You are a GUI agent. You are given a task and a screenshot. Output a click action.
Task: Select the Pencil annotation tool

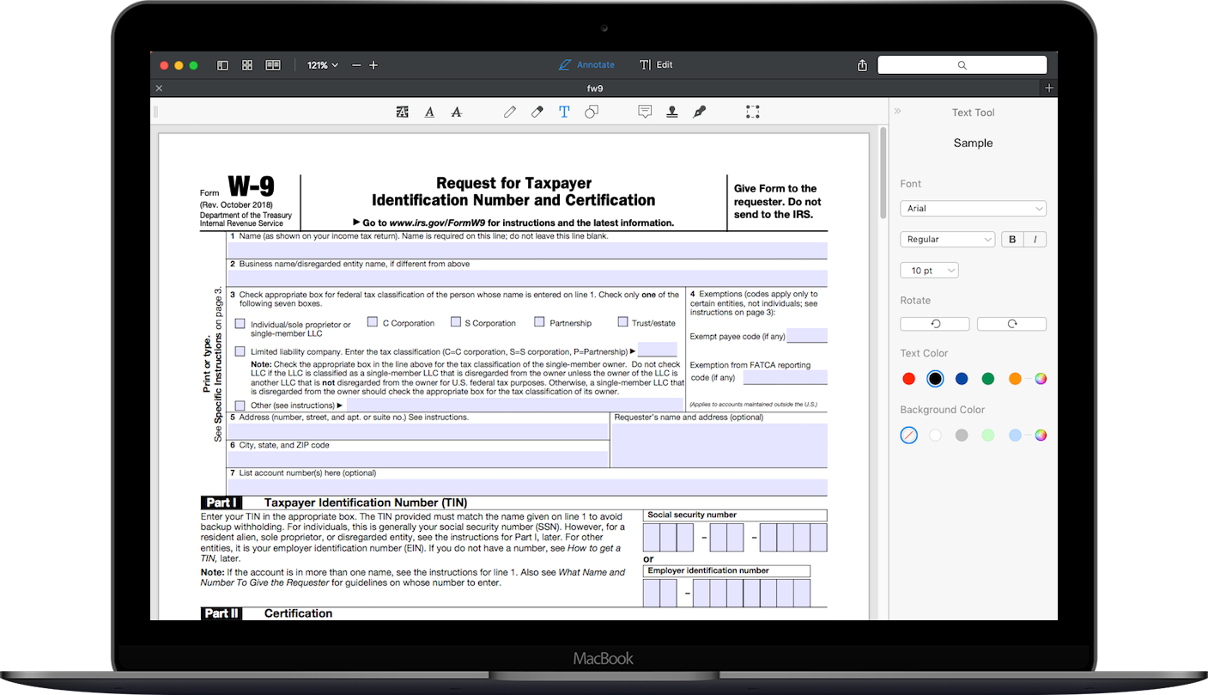tap(510, 112)
